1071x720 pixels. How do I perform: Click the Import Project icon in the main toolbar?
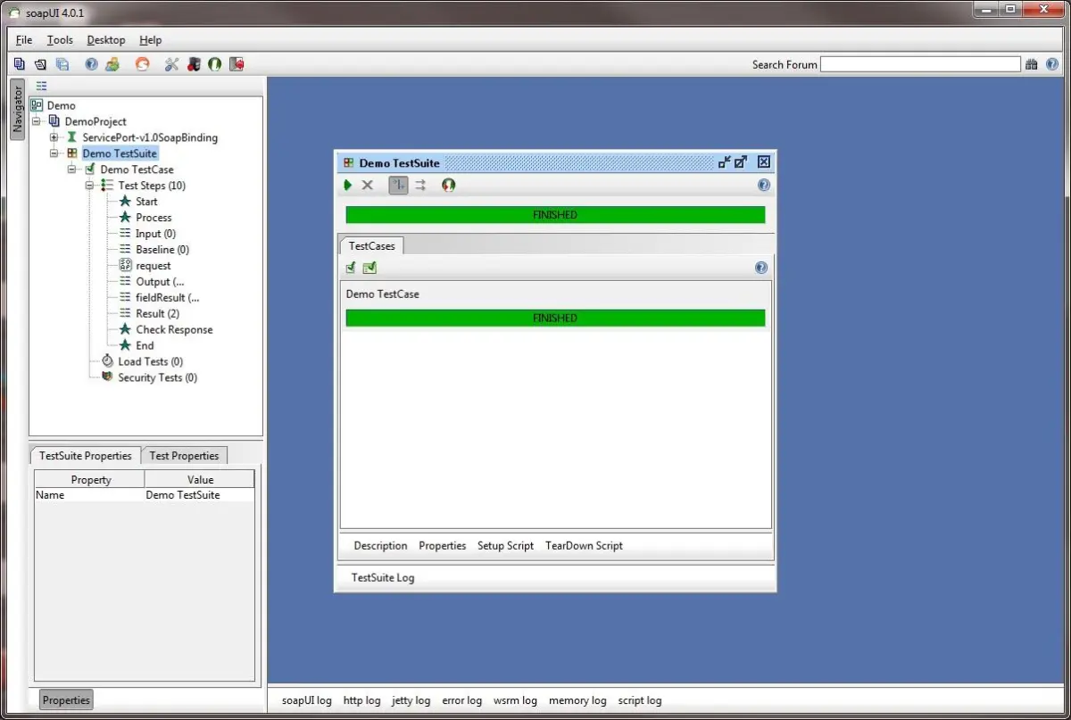(x=40, y=64)
